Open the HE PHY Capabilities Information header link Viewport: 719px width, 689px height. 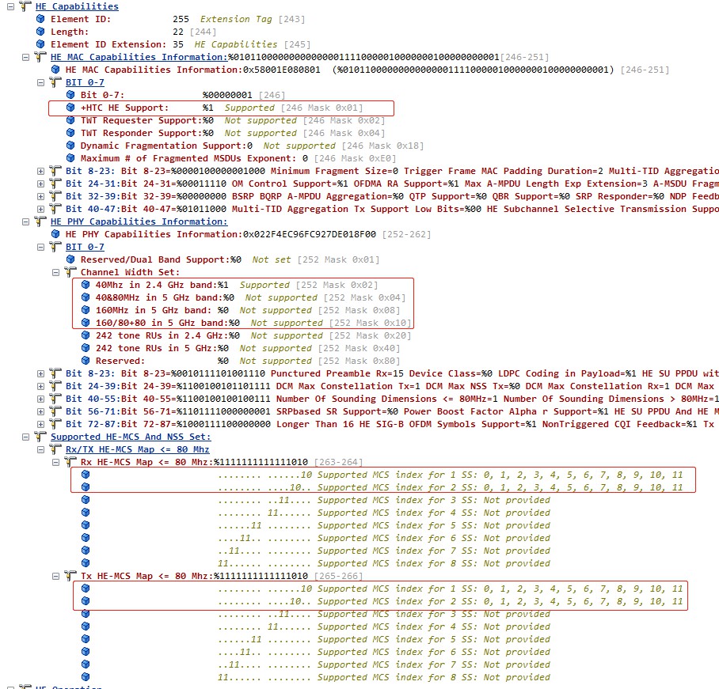pyautogui.click(x=139, y=221)
